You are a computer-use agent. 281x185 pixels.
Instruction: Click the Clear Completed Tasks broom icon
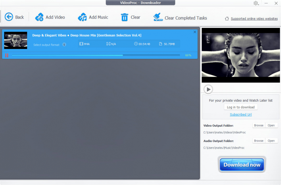click(x=158, y=17)
